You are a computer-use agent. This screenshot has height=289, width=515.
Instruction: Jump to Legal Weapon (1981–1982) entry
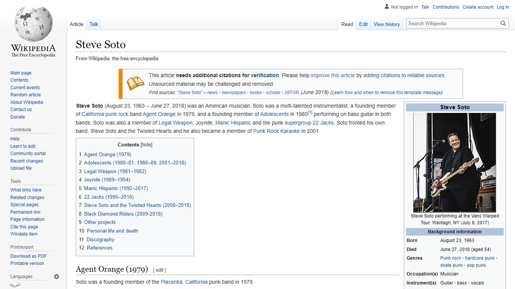[x=115, y=171]
